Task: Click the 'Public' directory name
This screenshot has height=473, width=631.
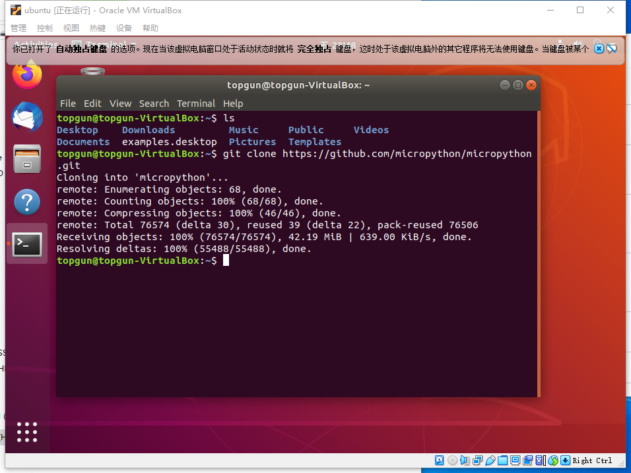Action: [x=306, y=130]
